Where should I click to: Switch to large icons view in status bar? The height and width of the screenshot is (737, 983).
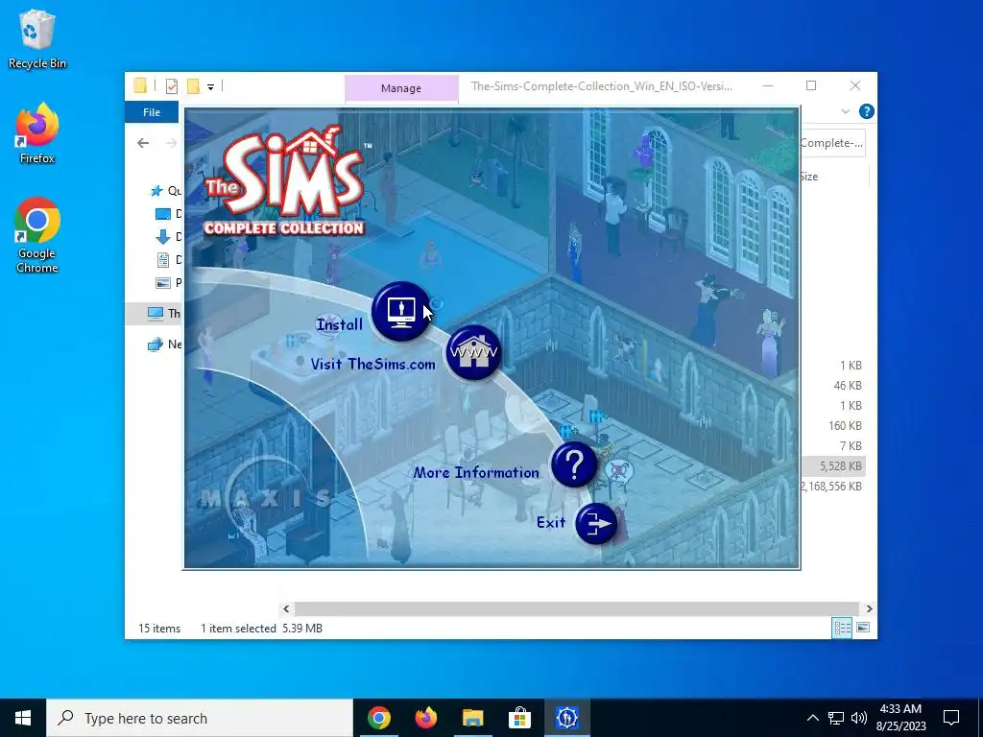(x=863, y=628)
